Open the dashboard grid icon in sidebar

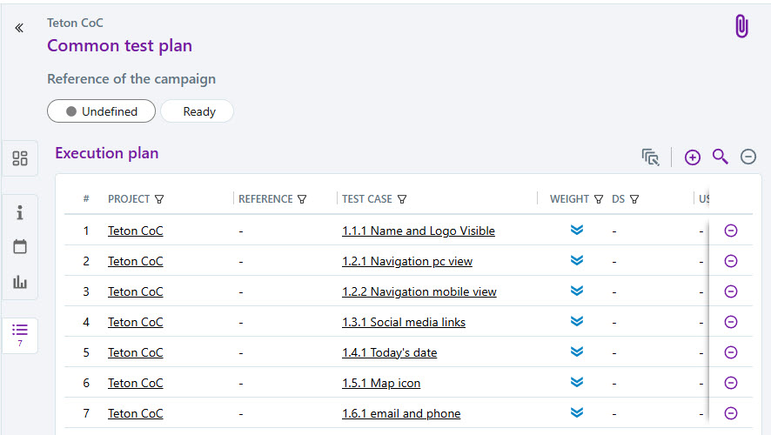20,158
